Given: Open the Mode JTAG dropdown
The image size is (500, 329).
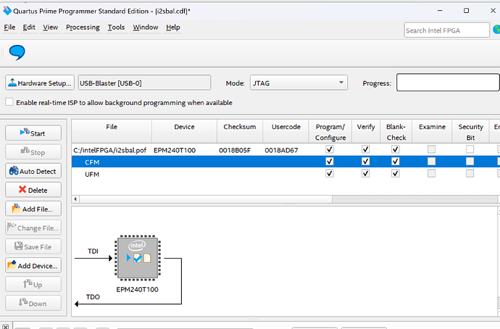Looking at the screenshot, I should point(299,83).
